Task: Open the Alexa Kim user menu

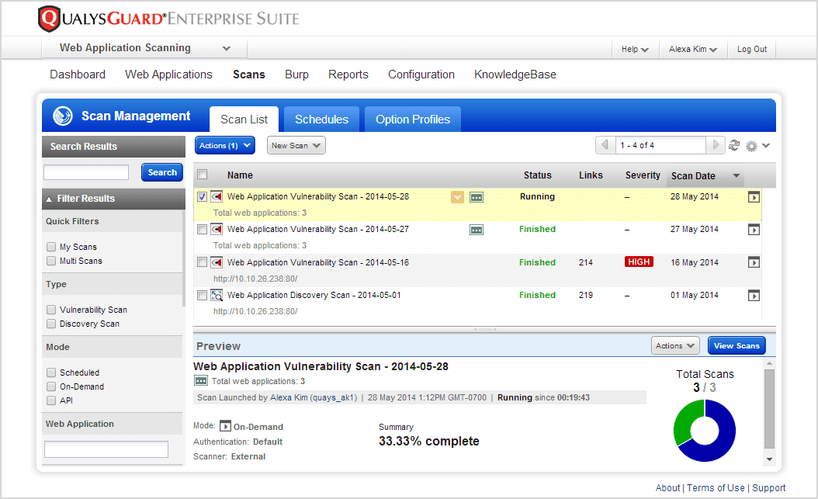Action: tap(693, 49)
